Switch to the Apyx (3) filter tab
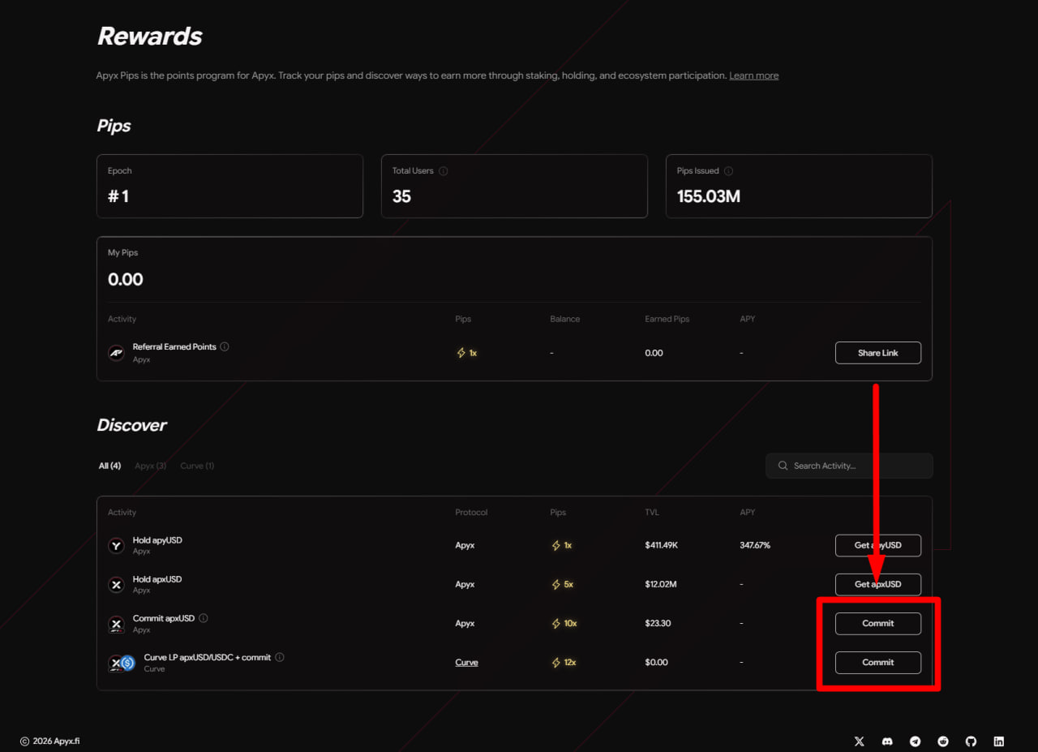The width and height of the screenshot is (1038, 752). coord(151,466)
